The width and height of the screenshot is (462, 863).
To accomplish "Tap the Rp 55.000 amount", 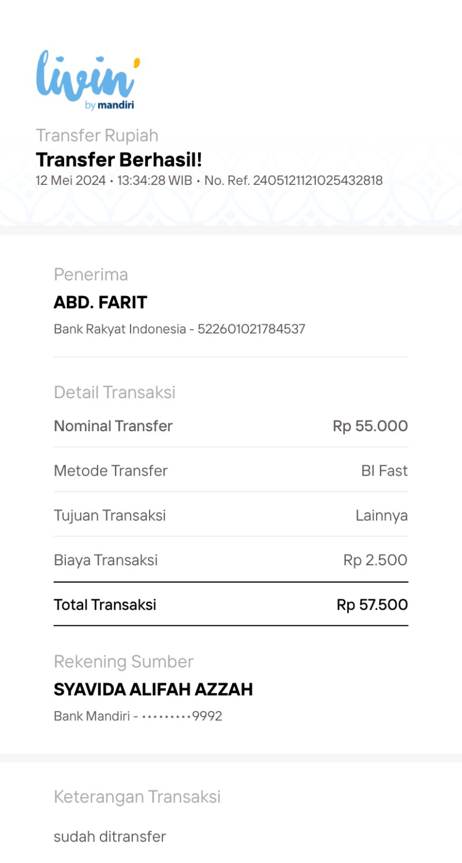I will 370,427.
